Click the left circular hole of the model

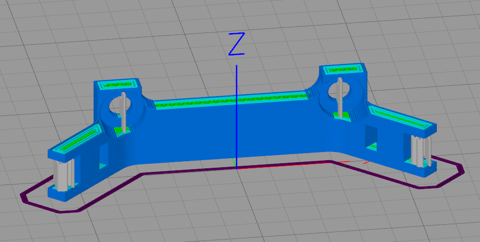coord(120,106)
